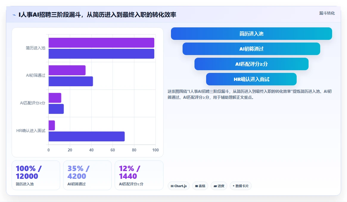Screen dimensions: 347x202
Task: Click the x-axis tick label 40
Action: click(91, 150)
